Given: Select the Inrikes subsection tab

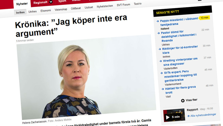Looking at the screenshot, I should click(20, 12).
